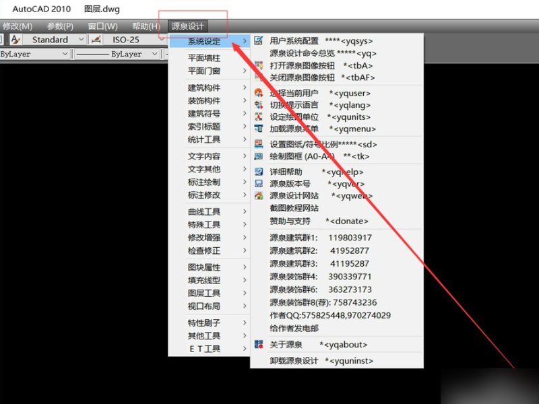Click the text style icon beside Standard
Screen dimensions: 539x404
coord(15,40)
